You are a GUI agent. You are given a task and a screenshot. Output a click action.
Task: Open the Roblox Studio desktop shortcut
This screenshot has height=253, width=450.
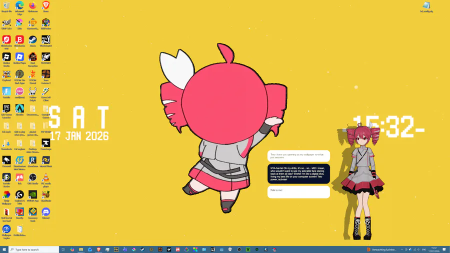point(6,59)
